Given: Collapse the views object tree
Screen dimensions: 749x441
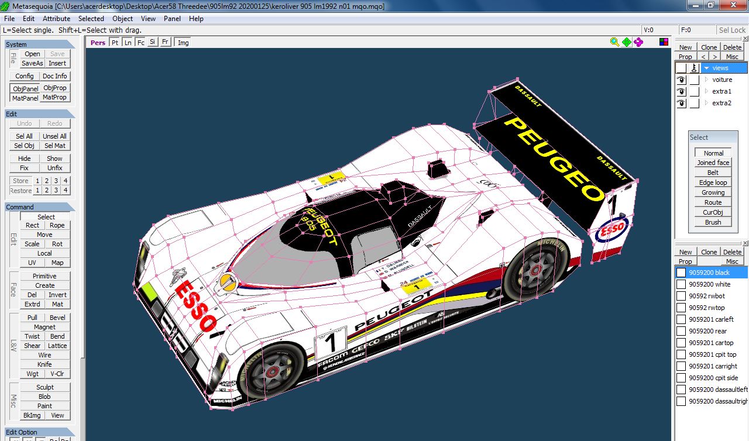Looking at the screenshot, I should pos(706,68).
